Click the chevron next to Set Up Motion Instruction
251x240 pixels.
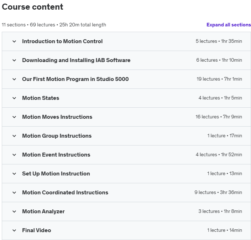click(14, 174)
